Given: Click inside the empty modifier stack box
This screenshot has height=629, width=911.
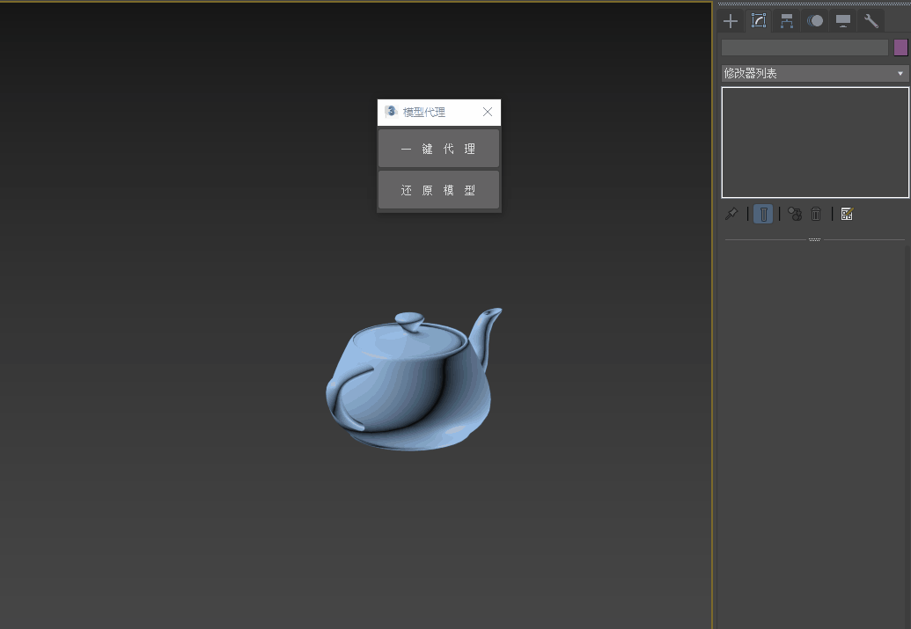Looking at the screenshot, I should (814, 142).
